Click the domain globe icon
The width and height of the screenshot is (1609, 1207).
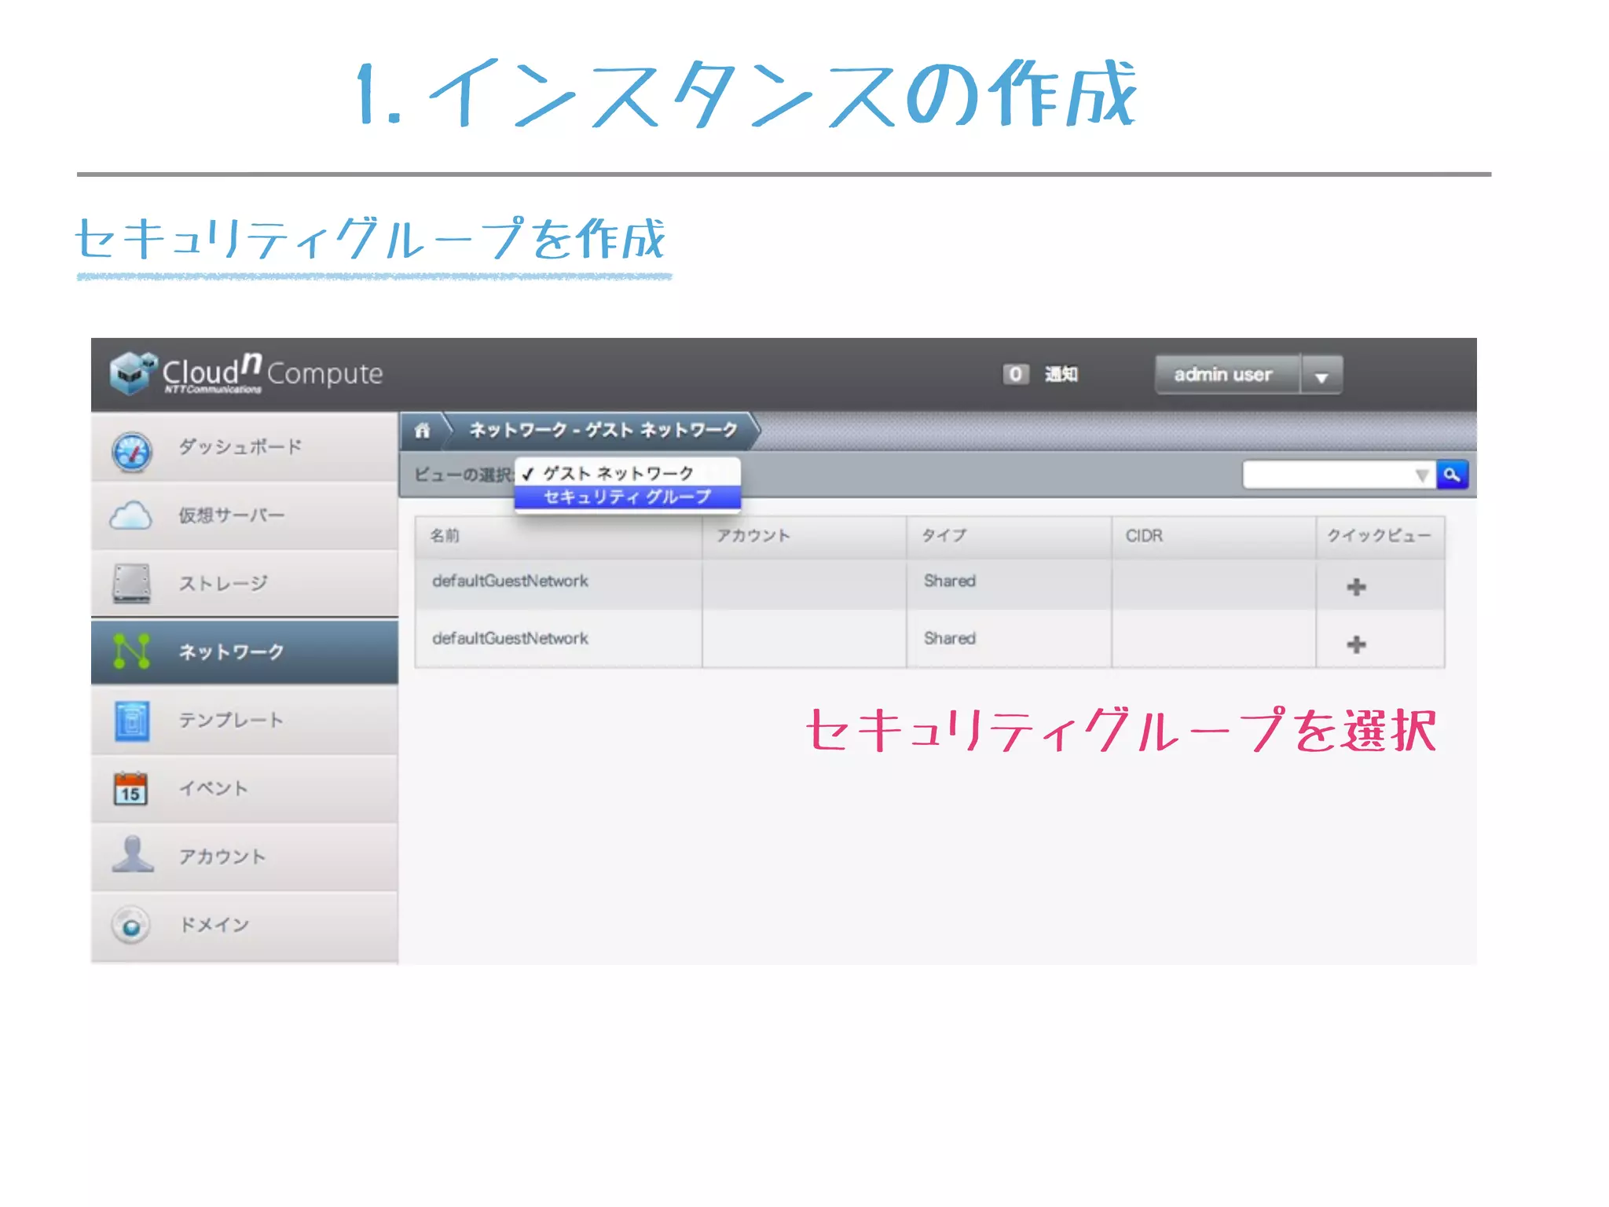pyautogui.click(x=131, y=926)
